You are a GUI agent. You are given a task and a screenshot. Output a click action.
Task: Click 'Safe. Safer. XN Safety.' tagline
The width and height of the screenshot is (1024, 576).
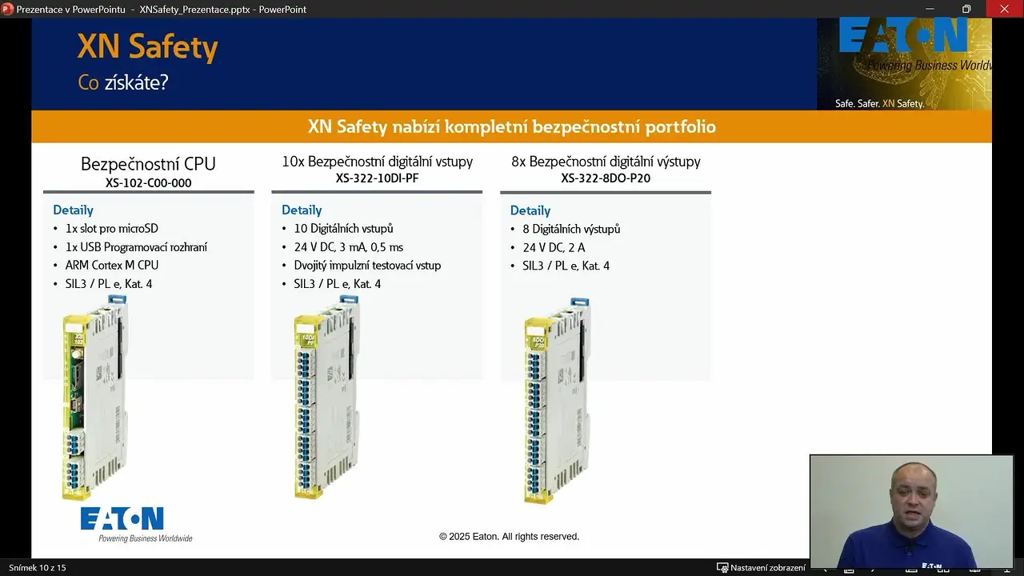click(x=879, y=104)
